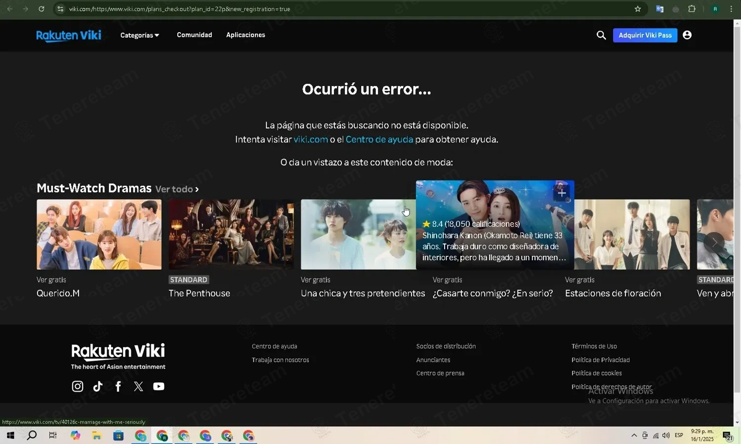Screen dimensions: 741x444
Task: Click the Rakuten Viki header logo
Action: click(69, 35)
